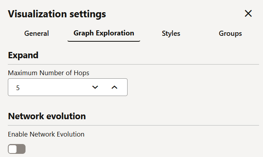Click the Enable Network Evolution label
This screenshot has height=157, width=263.
click(46, 134)
